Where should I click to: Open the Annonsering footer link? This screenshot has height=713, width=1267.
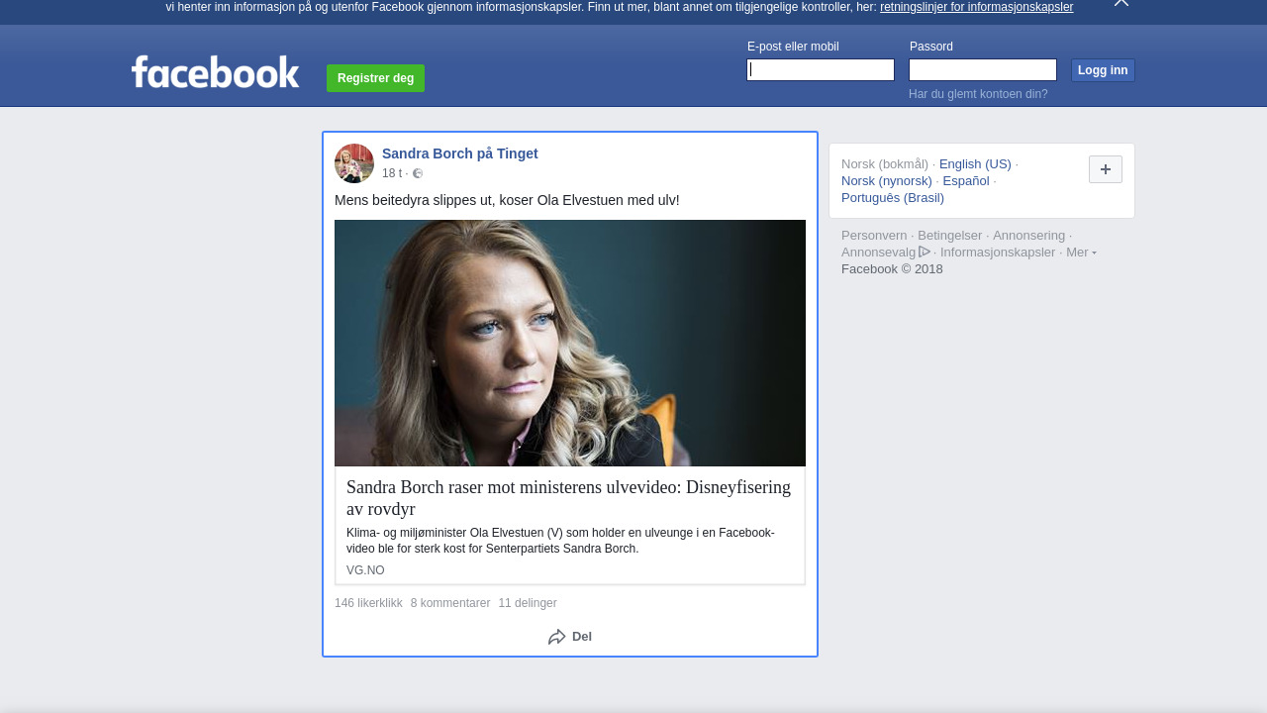[1028, 236]
